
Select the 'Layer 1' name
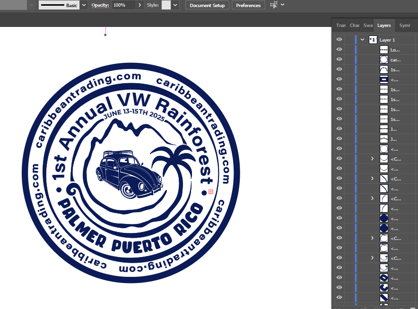pos(387,40)
